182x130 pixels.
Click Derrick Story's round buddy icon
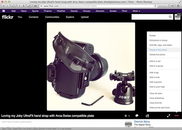click(x=128, y=124)
